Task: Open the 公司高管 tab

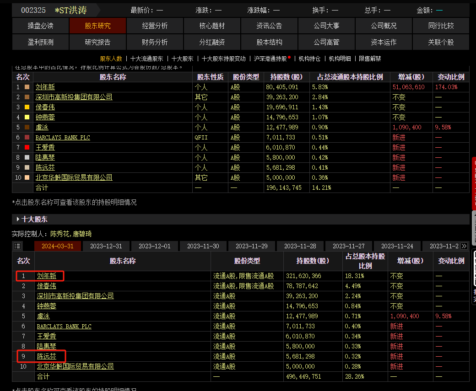Action: click(326, 42)
